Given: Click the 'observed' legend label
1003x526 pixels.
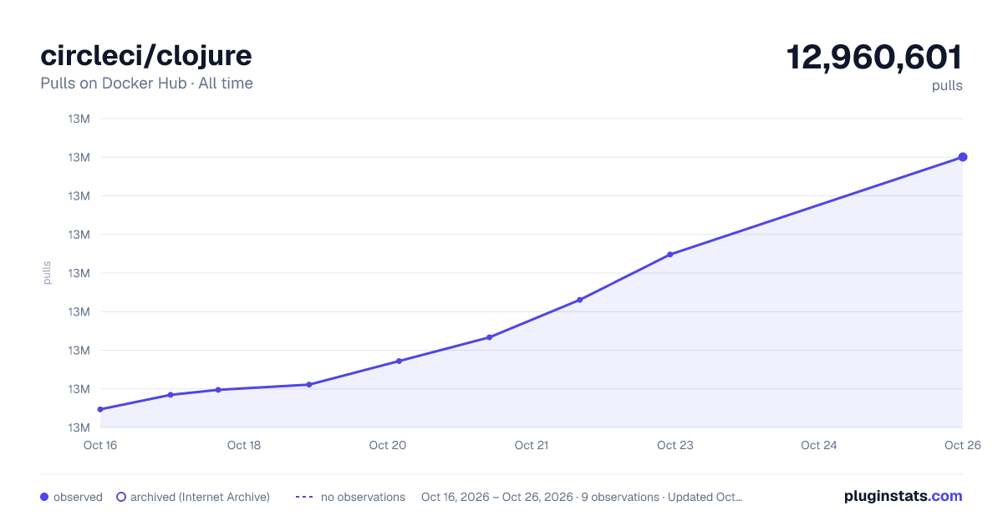Looking at the screenshot, I should point(78,497).
